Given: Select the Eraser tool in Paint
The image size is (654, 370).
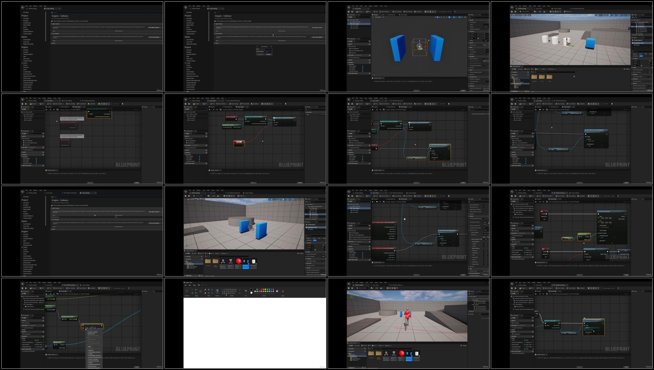Looking at the screenshot, I should pos(205,293).
